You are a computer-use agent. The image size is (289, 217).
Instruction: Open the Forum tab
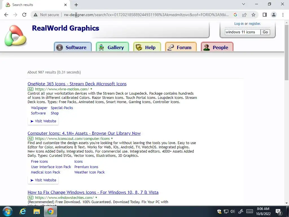pyautogui.click(x=181, y=47)
